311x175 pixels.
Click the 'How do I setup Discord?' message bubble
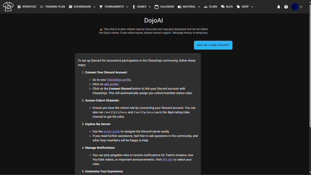click(x=213, y=45)
